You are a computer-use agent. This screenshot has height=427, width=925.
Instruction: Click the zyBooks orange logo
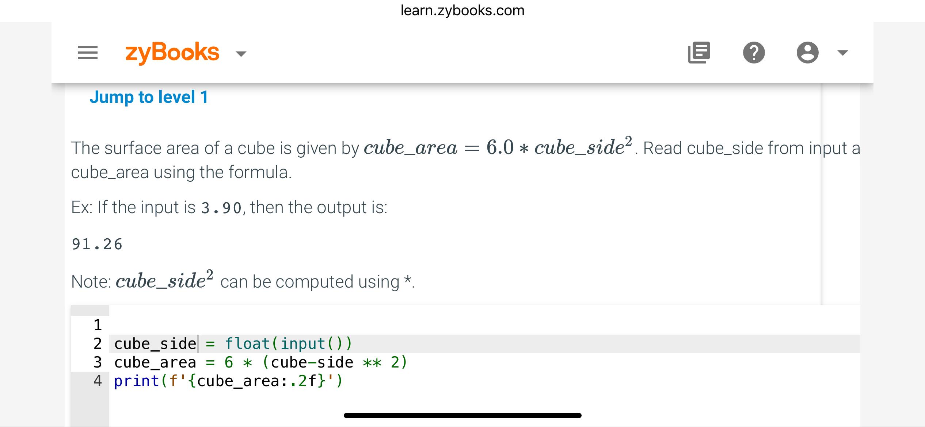click(x=172, y=52)
